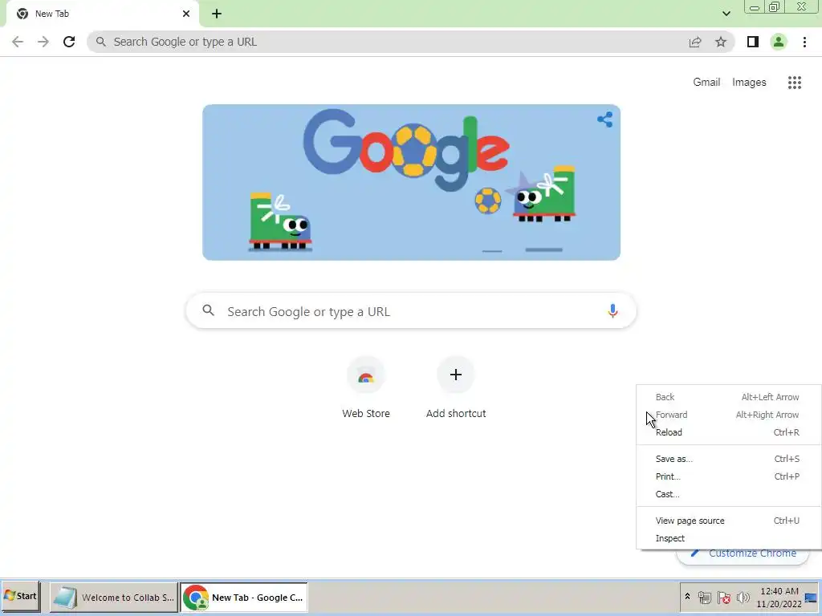Choose Reload from the context menu
The height and width of the screenshot is (616, 822).
coord(728,432)
